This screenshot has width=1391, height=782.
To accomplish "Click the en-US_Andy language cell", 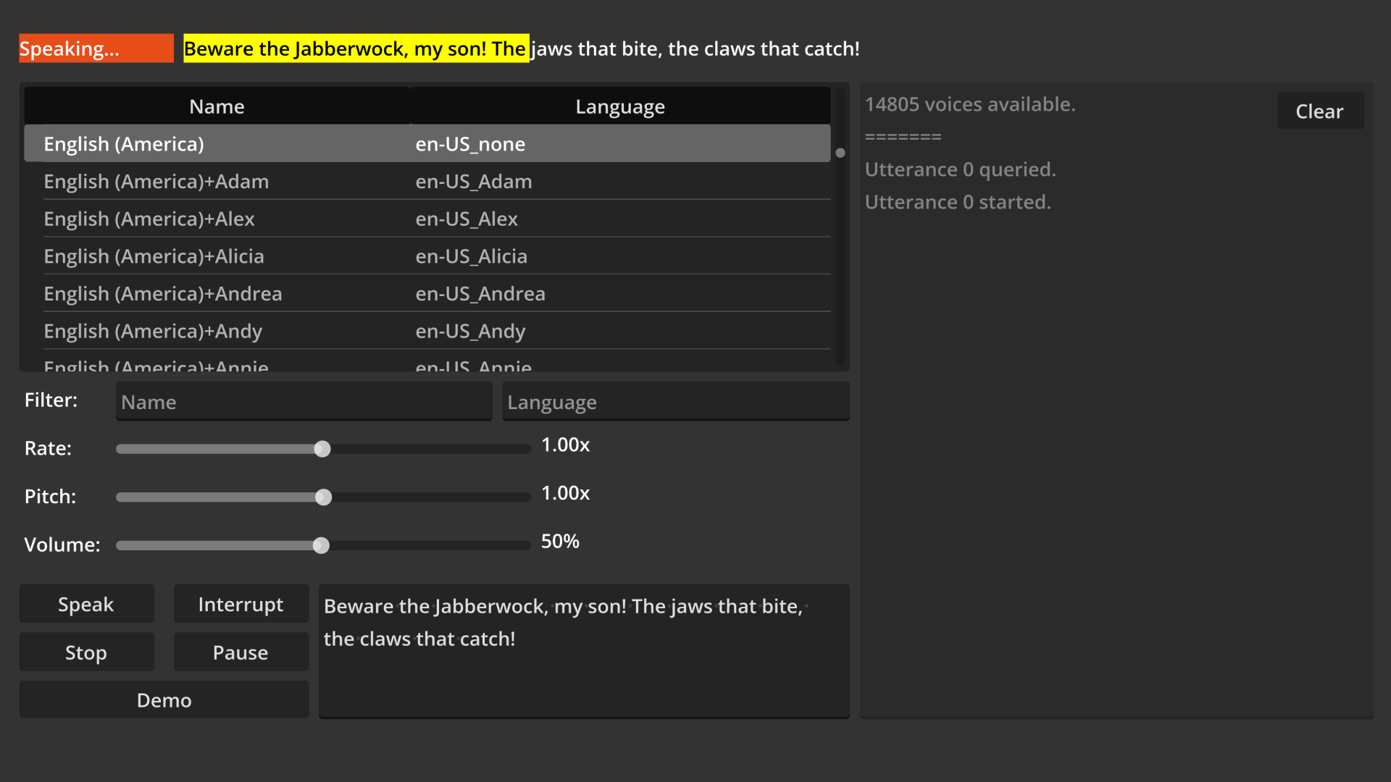I will point(470,331).
